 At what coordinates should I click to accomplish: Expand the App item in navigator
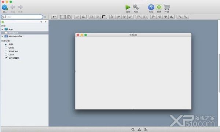point(2,29)
